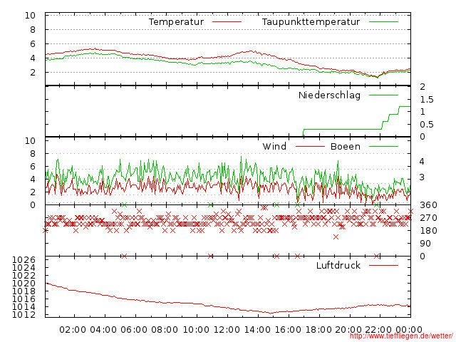Click the Boeen legend label
Viewport: 456px width, 342px height.
click(x=345, y=146)
